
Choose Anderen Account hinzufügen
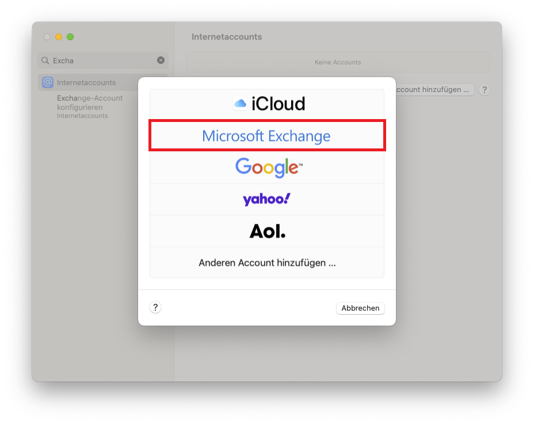(x=266, y=262)
